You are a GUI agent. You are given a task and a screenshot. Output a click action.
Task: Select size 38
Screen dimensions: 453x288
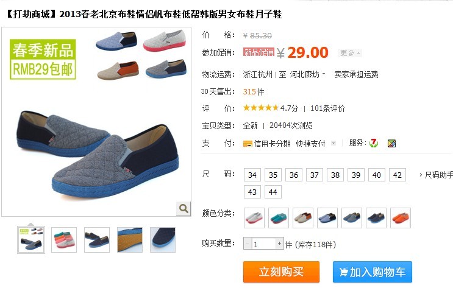pos(335,175)
